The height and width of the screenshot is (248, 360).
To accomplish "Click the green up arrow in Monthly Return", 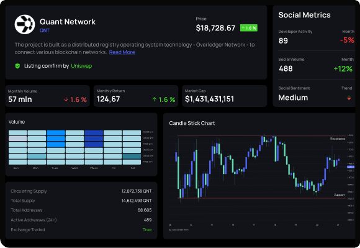I will [x=155, y=99].
